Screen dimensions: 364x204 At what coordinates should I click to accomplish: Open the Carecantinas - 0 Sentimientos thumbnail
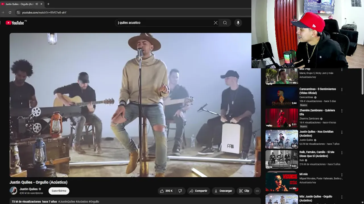[x=282, y=96]
